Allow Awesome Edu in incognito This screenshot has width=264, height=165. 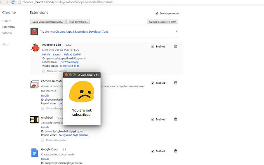pos(43,71)
